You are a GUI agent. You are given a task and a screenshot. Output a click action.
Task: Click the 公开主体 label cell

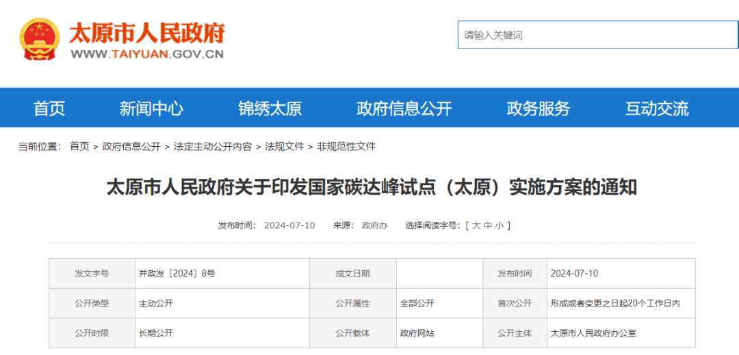click(x=515, y=333)
